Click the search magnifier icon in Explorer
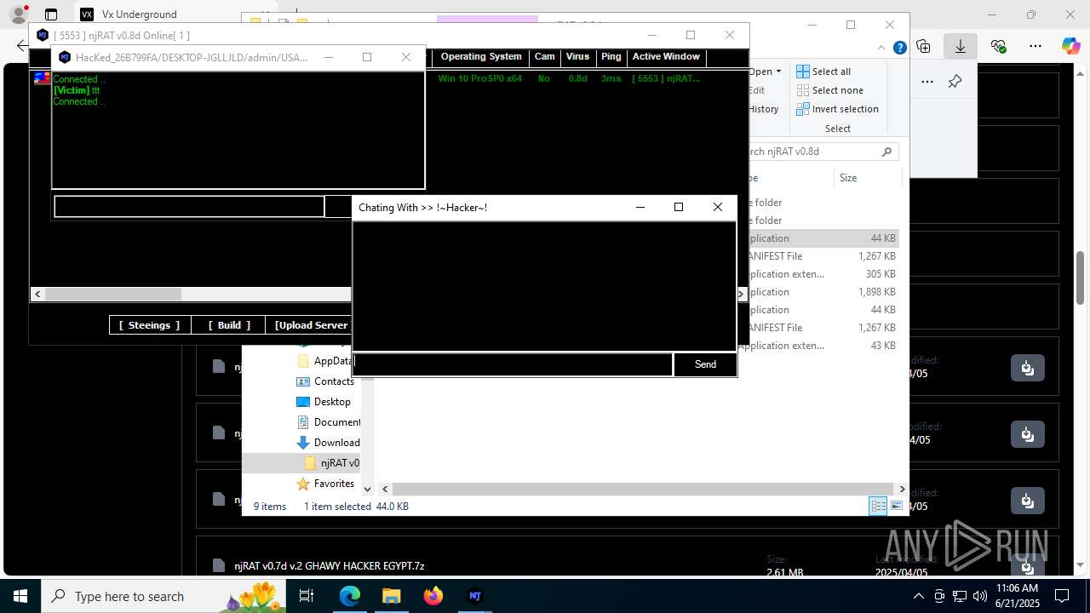The height and width of the screenshot is (613, 1090). (886, 152)
